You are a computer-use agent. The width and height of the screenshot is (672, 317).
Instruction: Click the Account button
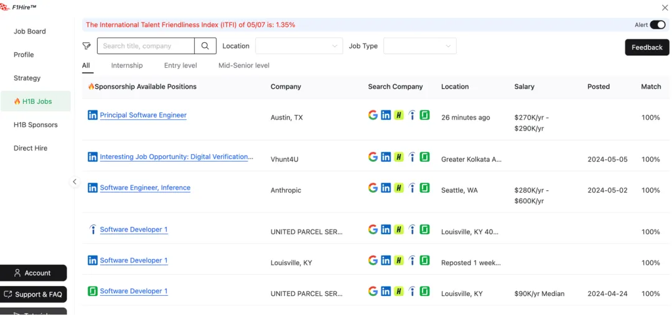point(33,273)
